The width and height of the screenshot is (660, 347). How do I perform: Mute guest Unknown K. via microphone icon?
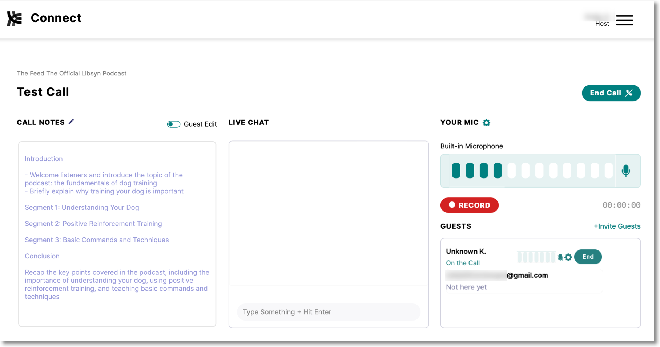pyautogui.click(x=560, y=257)
